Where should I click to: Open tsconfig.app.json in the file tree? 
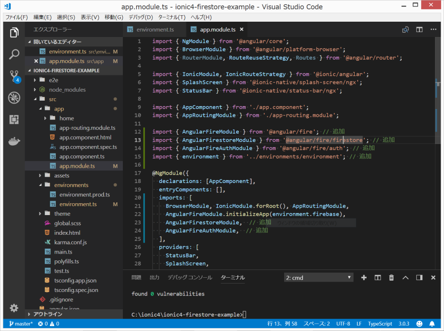point(75,281)
